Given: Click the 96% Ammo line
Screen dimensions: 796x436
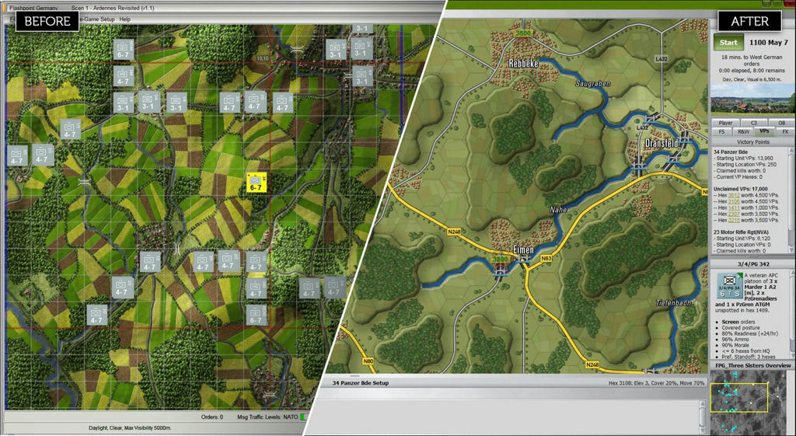Looking at the screenshot, I should 735,340.
